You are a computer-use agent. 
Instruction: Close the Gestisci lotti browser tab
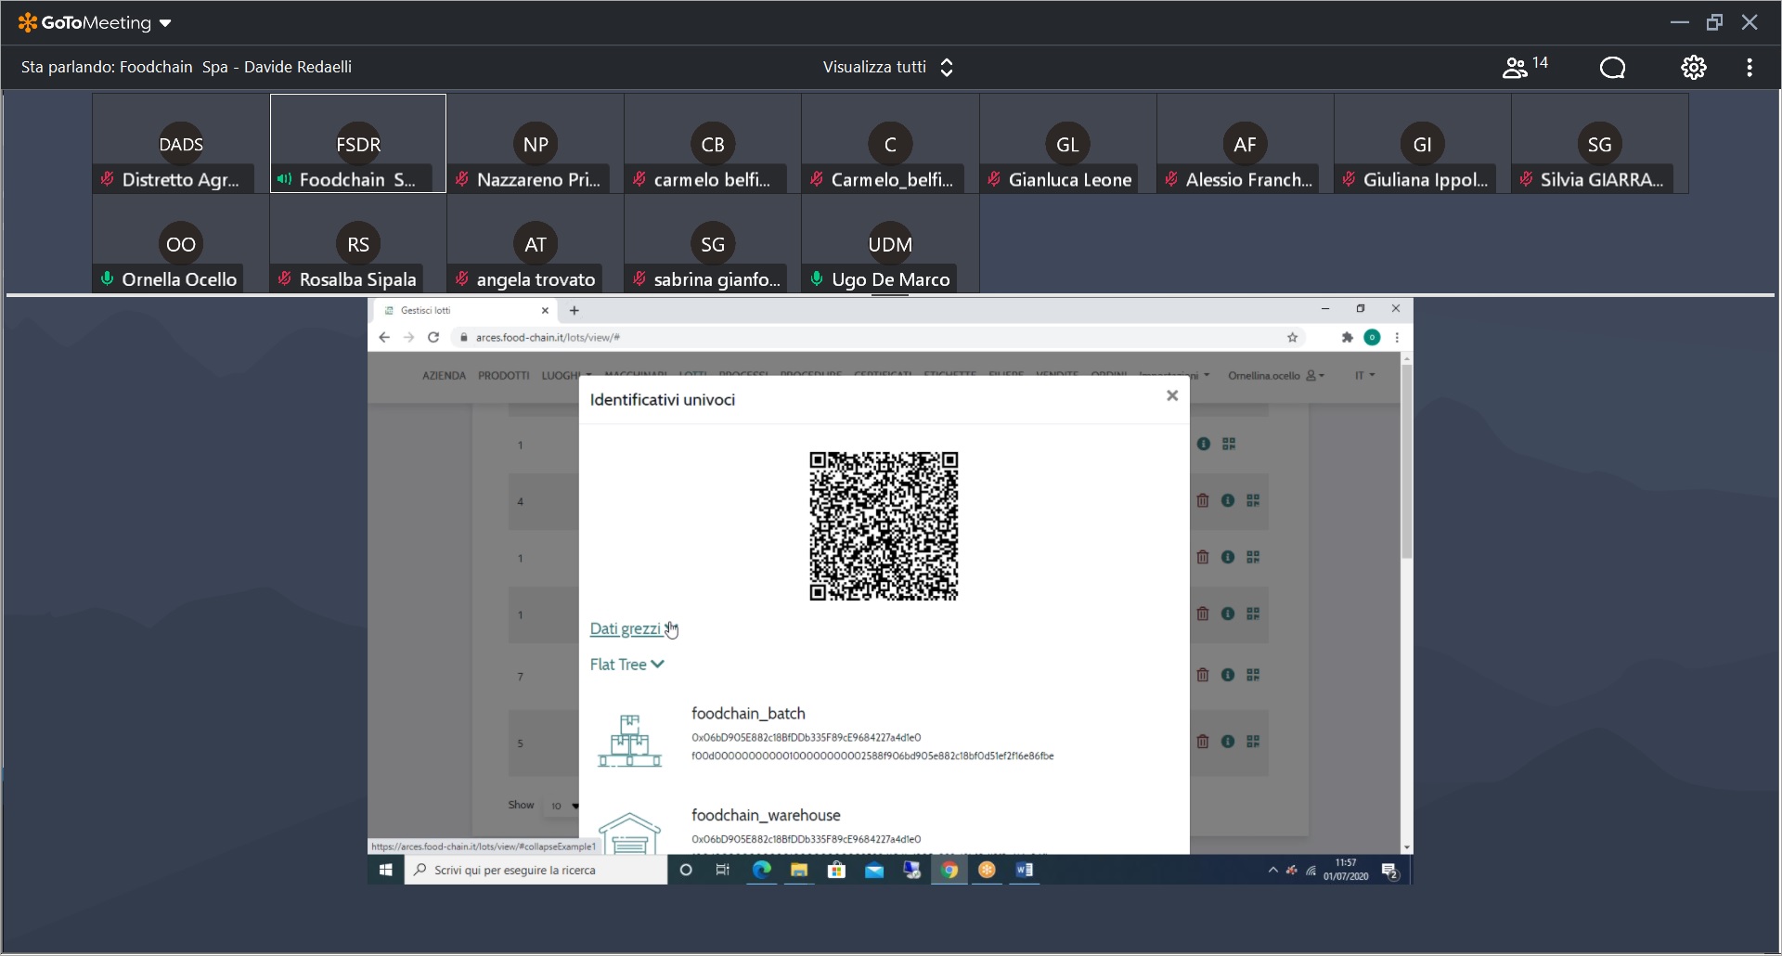[x=545, y=311]
